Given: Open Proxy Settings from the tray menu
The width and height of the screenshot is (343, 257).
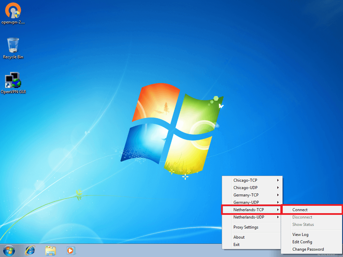Looking at the screenshot, I should click(252, 227).
